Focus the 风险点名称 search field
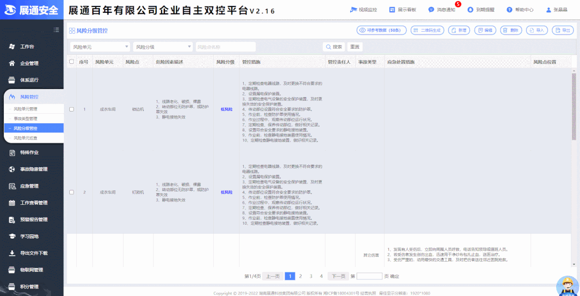This screenshot has width=580, height=296. pyautogui.click(x=226, y=47)
